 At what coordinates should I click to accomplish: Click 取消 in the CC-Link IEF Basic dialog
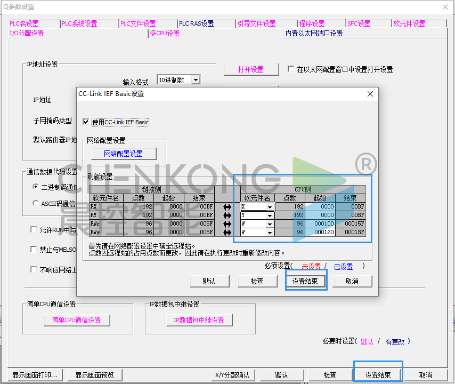352,281
